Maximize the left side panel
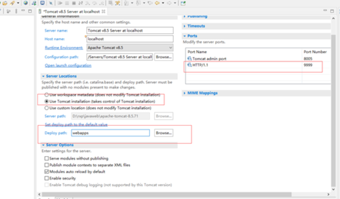This screenshot has height=199, width=340. (30, 11)
